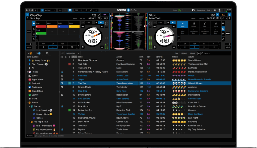Select the Vocal stem pad
The image size is (257, 148).
point(183,24)
